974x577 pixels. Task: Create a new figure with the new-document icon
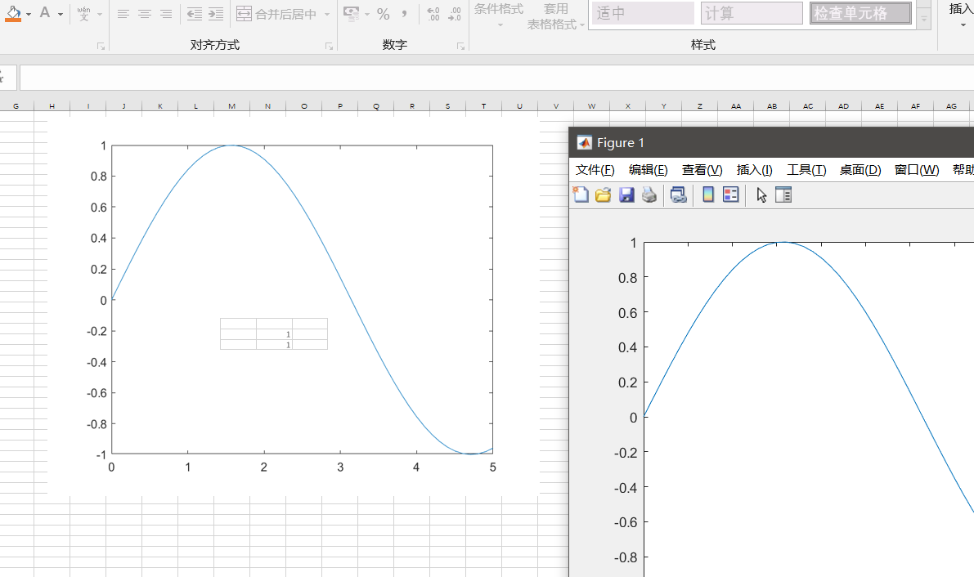pyautogui.click(x=581, y=195)
